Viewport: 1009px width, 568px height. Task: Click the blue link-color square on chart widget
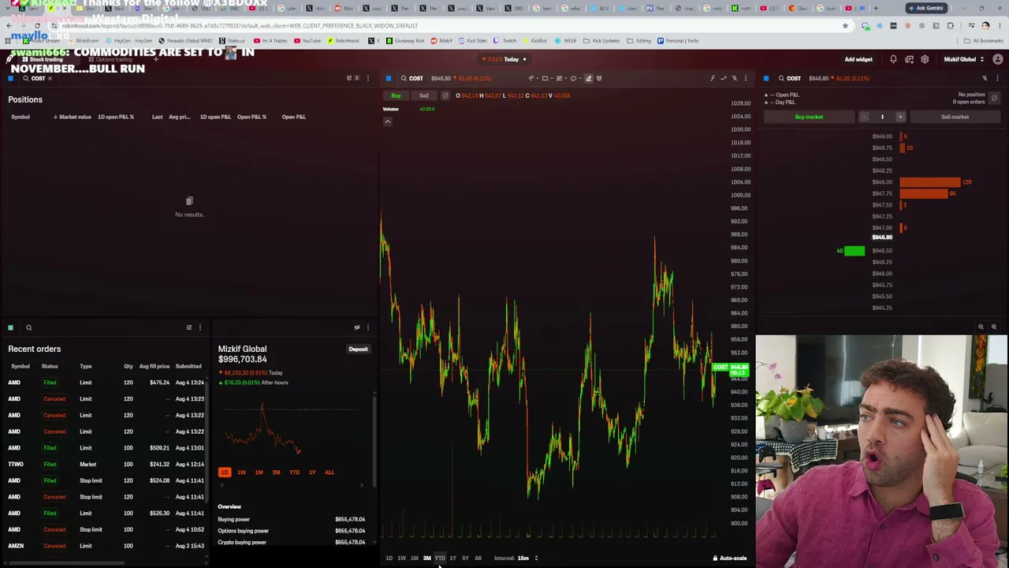point(389,78)
